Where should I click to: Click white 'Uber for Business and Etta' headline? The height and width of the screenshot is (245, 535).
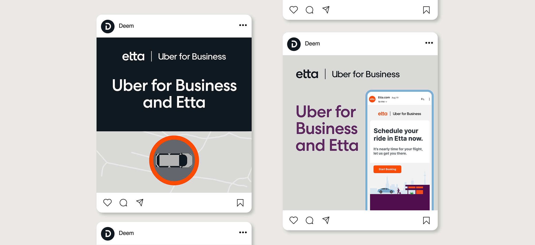[174, 94]
